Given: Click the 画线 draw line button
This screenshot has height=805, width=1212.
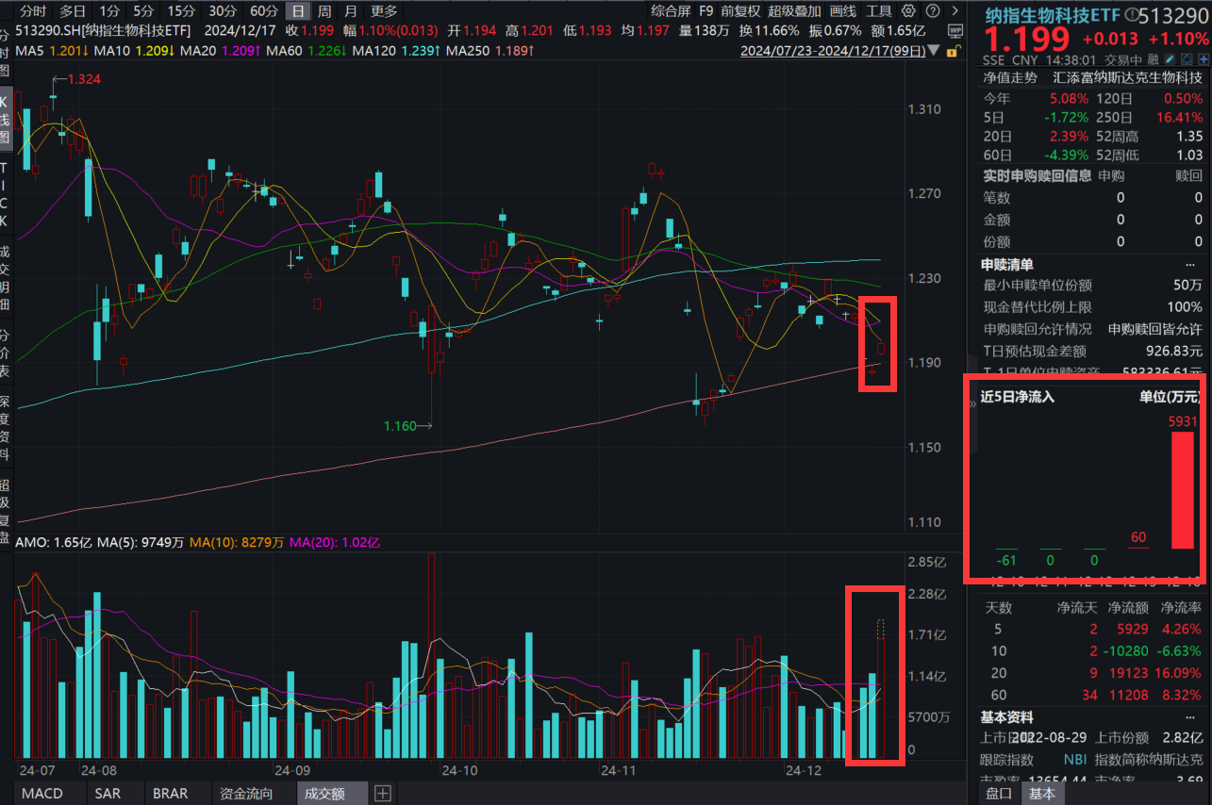Looking at the screenshot, I should (842, 11).
